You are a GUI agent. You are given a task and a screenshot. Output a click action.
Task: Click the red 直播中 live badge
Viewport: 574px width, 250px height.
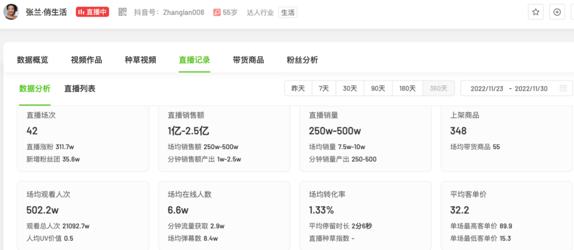coord(92,12)
